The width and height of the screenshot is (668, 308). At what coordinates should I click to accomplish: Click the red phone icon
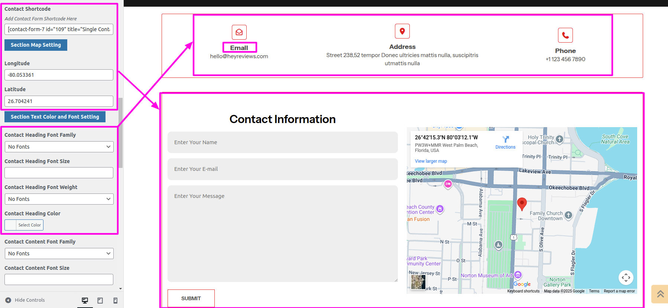point(565,35)
